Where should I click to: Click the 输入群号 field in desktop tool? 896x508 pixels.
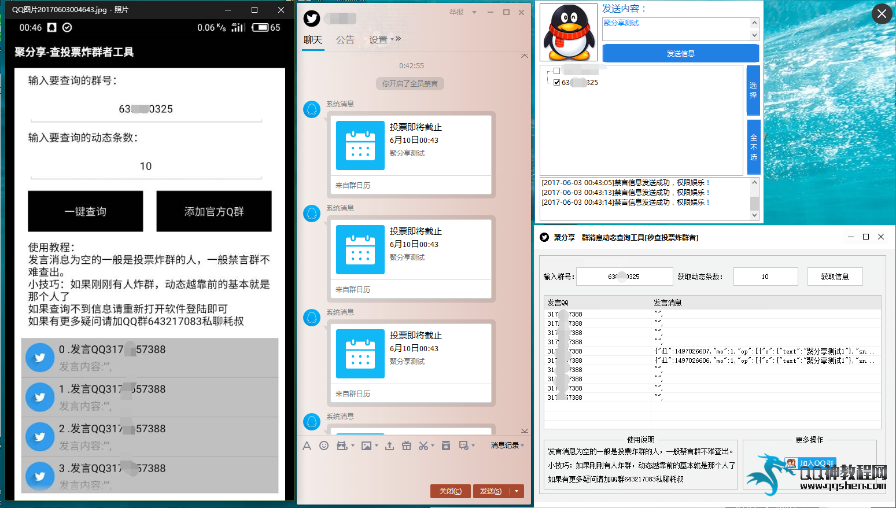pos(625,277)
